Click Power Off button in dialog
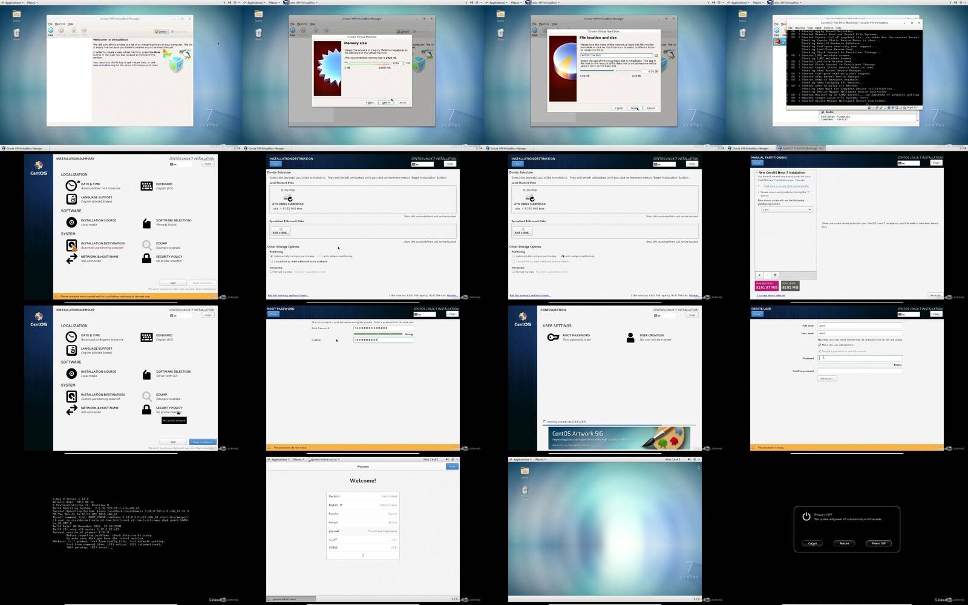 pyautogui.click(x=878, y=543)
